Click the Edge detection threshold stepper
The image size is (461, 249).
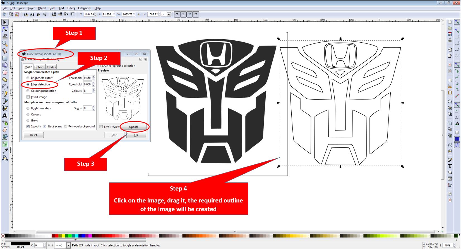coord(94,84)
